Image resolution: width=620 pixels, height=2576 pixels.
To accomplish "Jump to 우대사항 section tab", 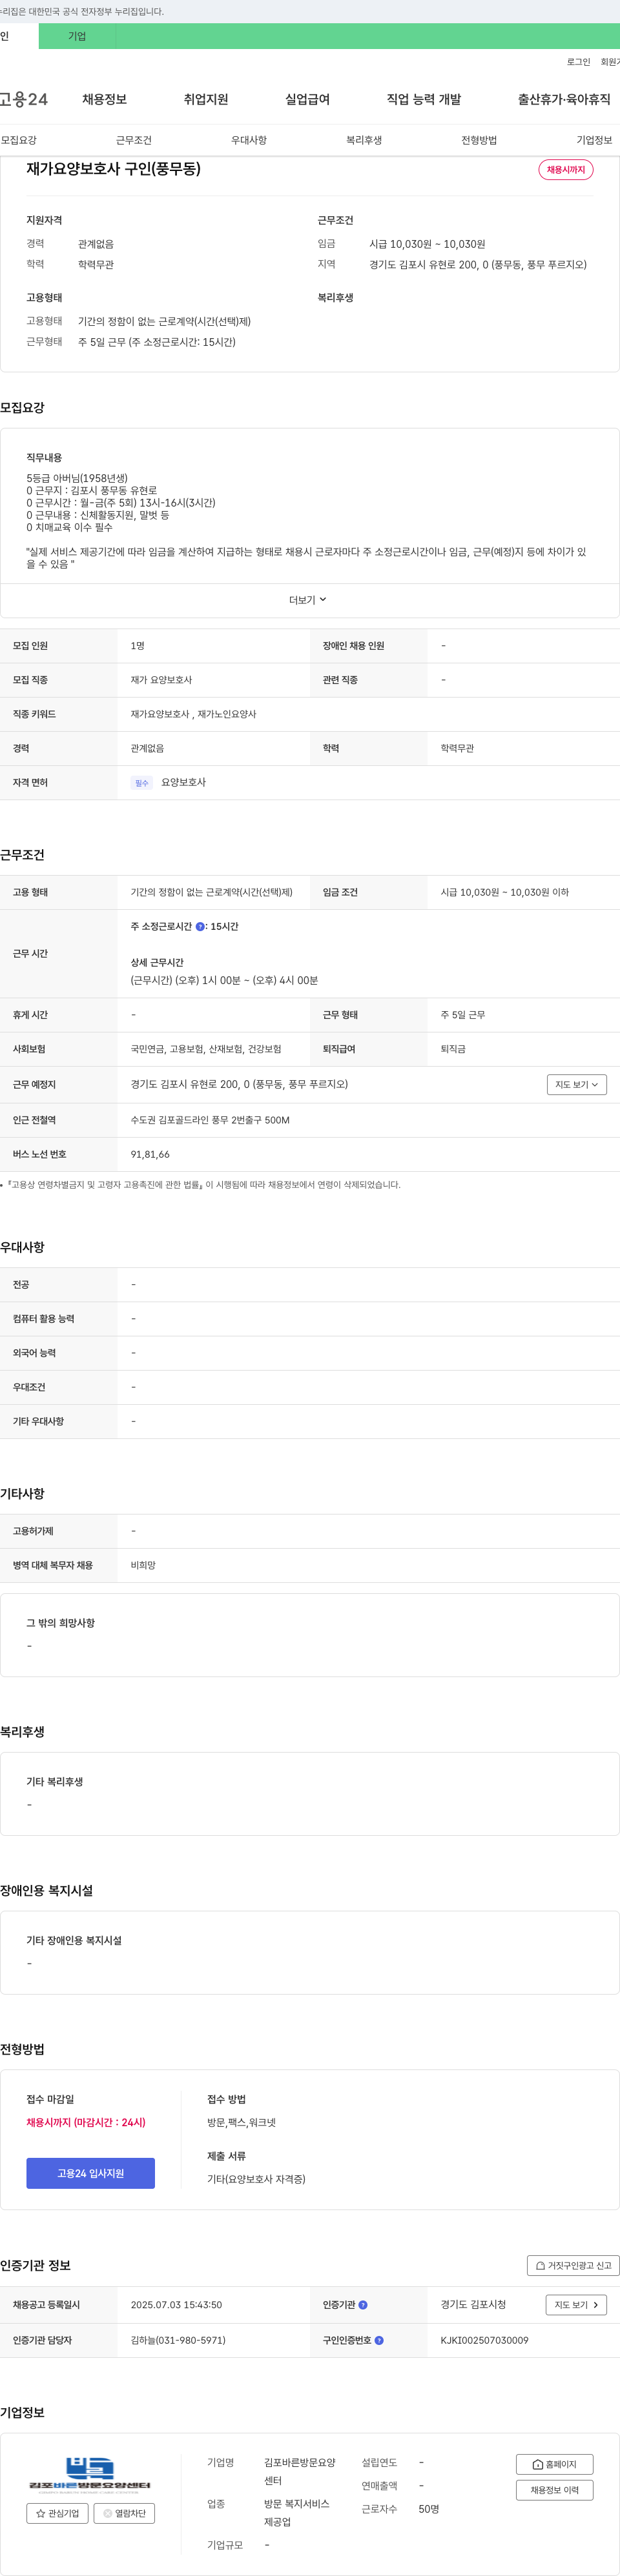I will pos(249,140).
